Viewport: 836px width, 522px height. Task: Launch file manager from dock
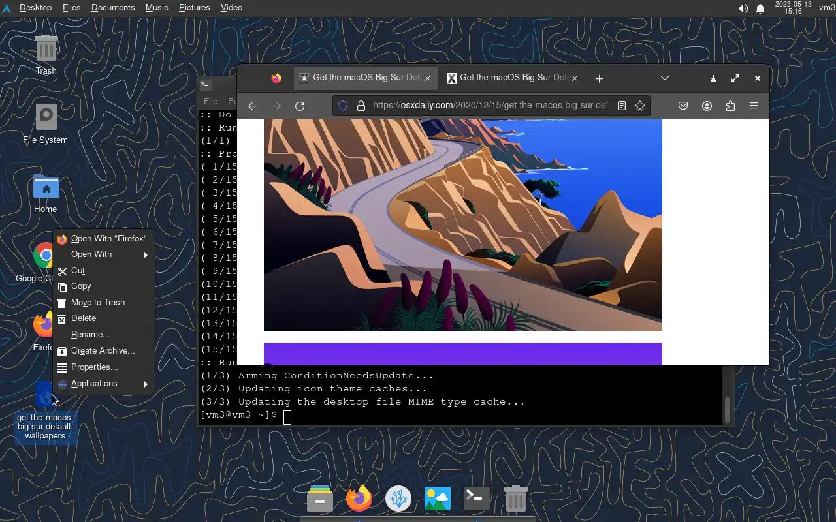(320, 499)
